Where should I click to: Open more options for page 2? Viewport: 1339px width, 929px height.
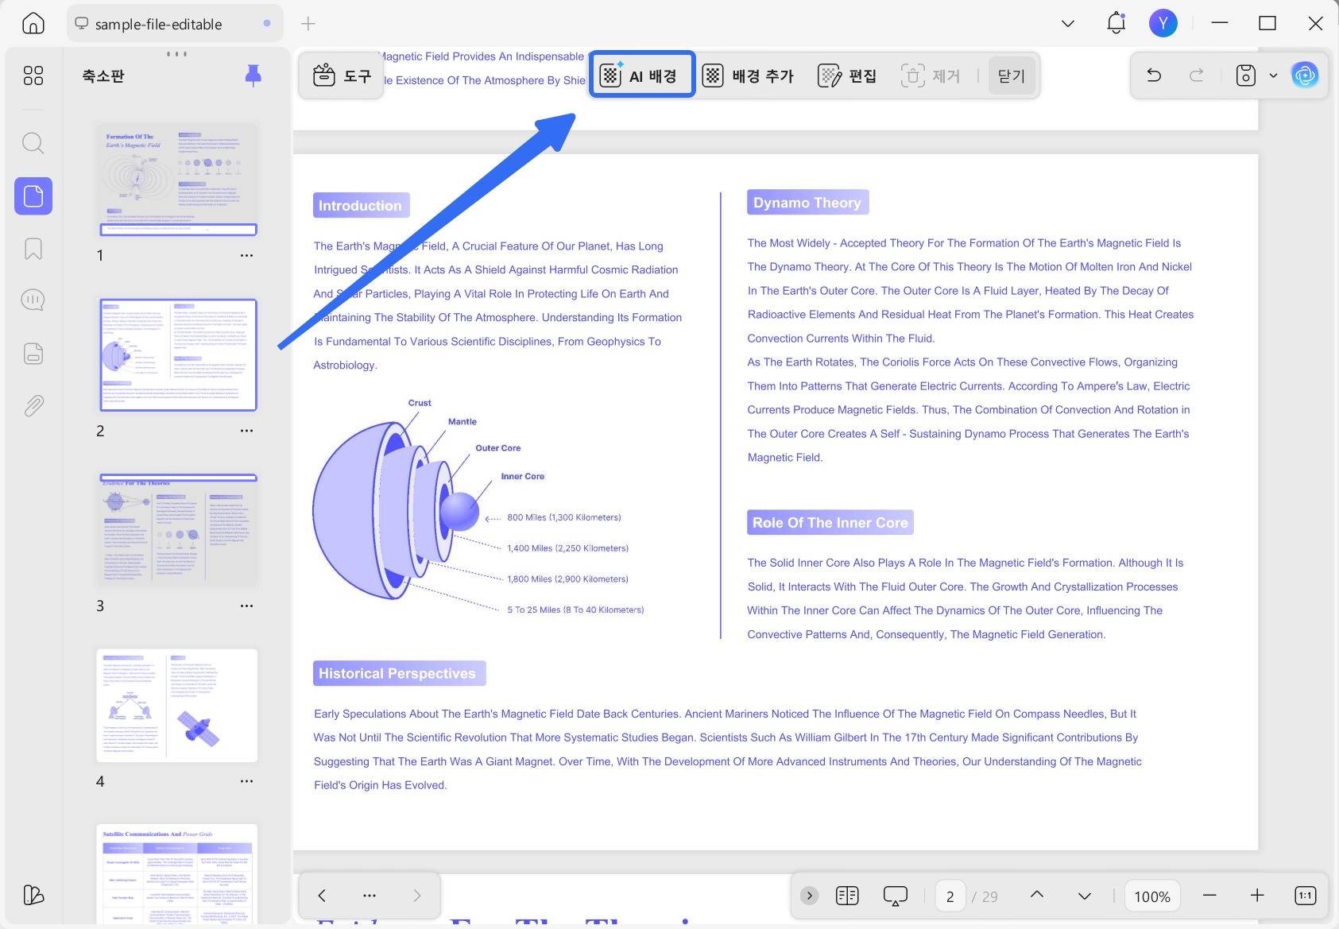[246, 431]
